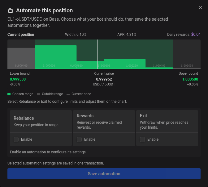The image size is (208, 187).
Task: Select the Rewards card heading
Action: click(x=85, y=116)
